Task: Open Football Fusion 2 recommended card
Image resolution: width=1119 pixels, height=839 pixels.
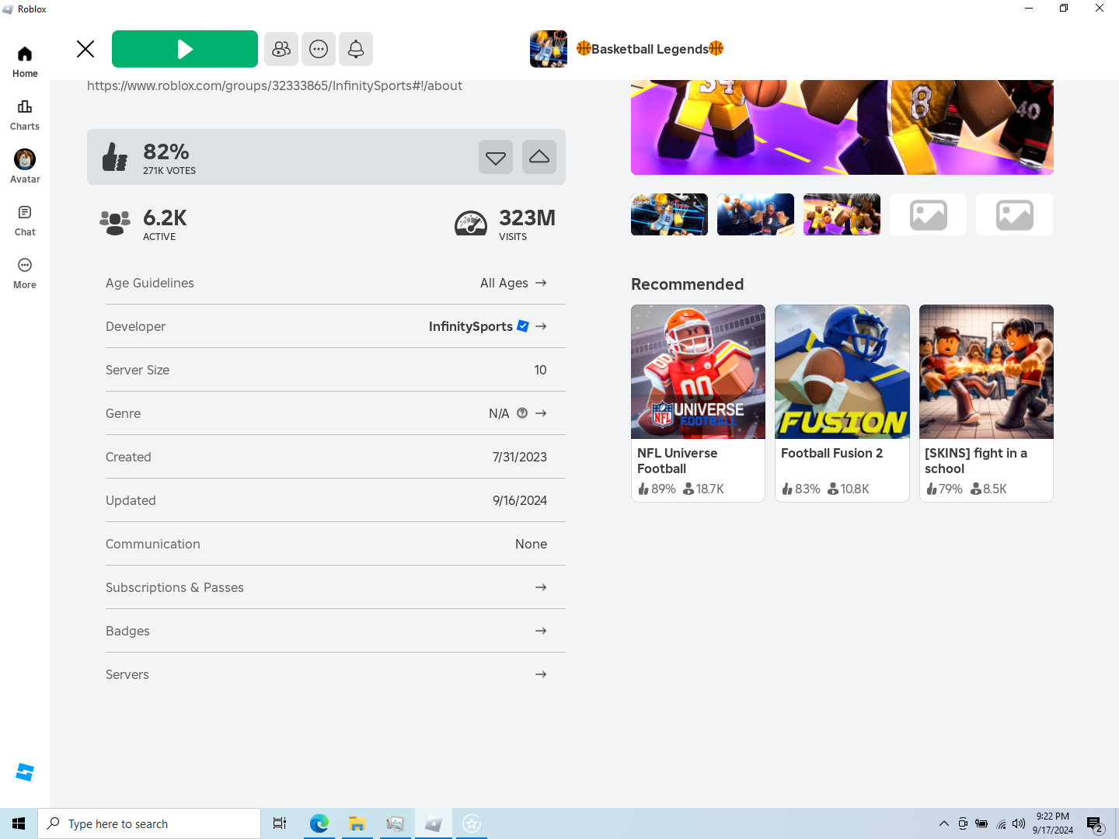Action: click(842, 403)
